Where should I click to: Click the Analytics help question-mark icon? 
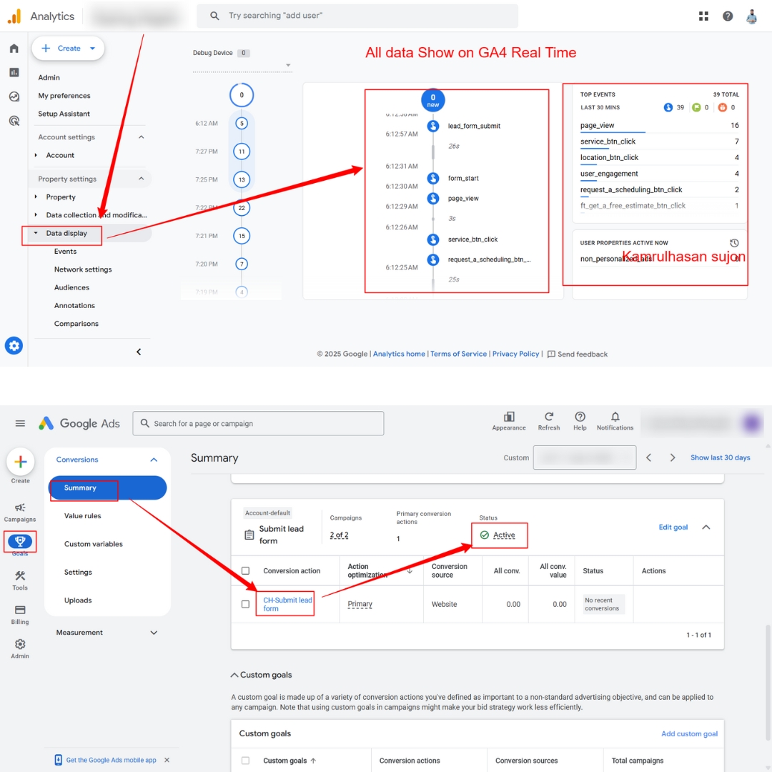728,16
